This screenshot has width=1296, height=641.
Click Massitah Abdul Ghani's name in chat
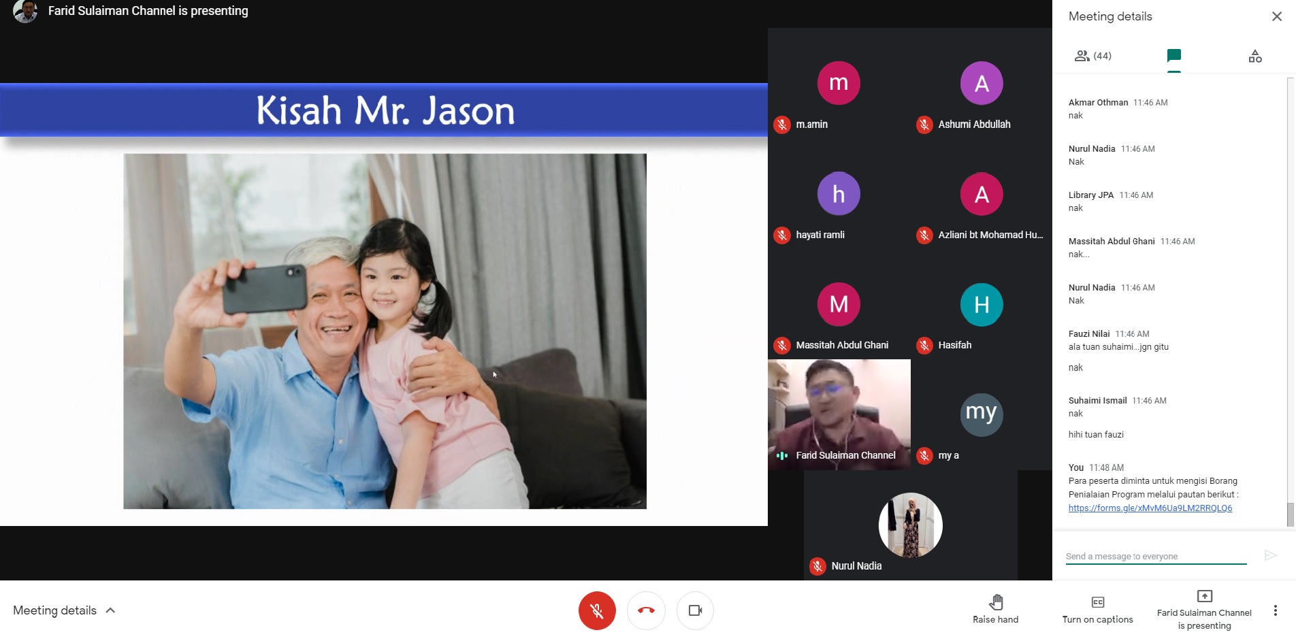pyautogui.click(x=1112, y=242)
